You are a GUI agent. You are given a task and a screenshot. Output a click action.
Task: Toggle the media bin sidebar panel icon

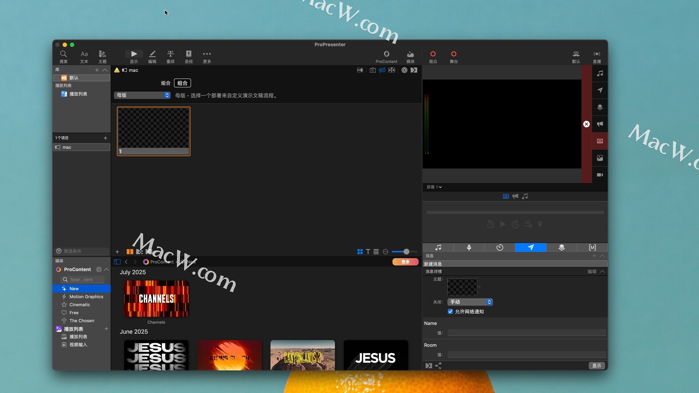click(117, 262)
